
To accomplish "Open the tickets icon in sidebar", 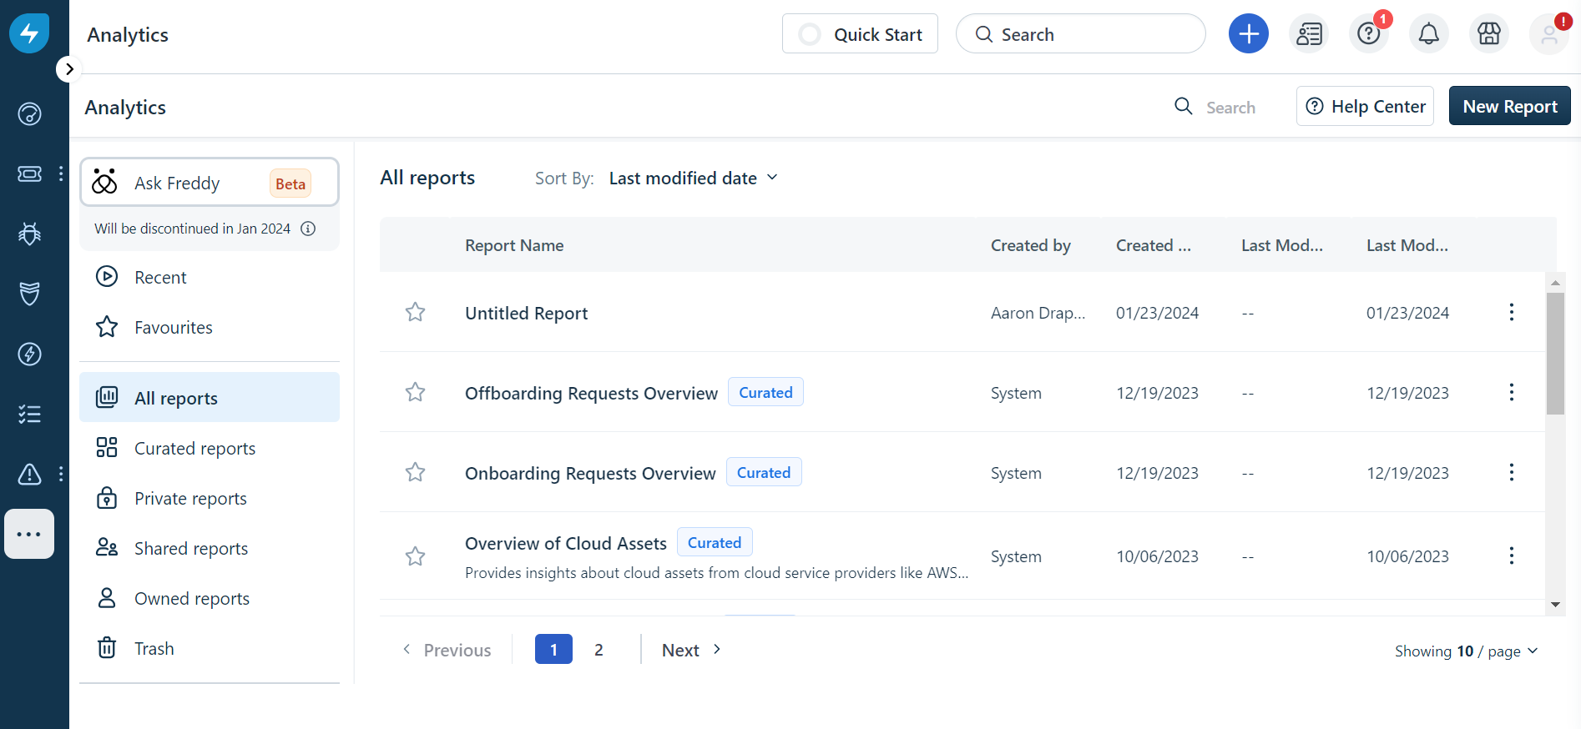I will [x=30, y=173].
